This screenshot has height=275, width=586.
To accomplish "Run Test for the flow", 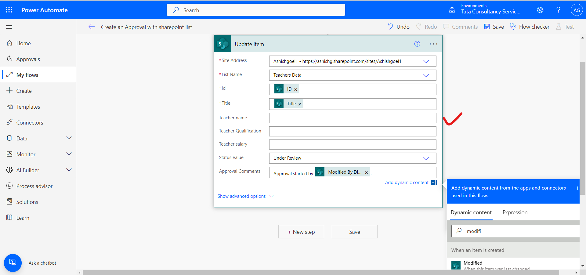I will click(564, 27).
